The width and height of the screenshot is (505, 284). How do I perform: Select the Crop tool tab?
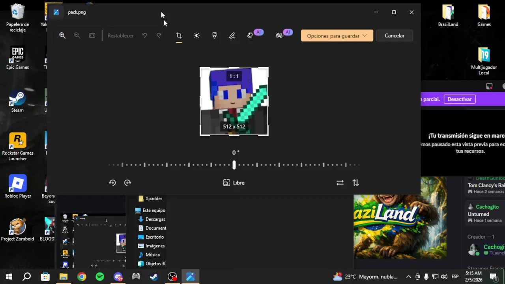click(x=179, y=35)
